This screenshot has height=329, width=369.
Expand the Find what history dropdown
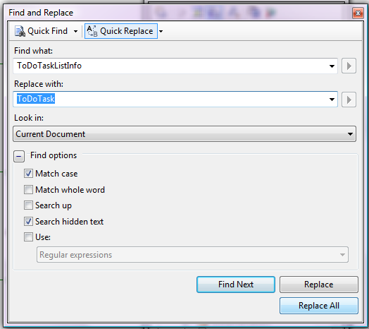[332, 66]
